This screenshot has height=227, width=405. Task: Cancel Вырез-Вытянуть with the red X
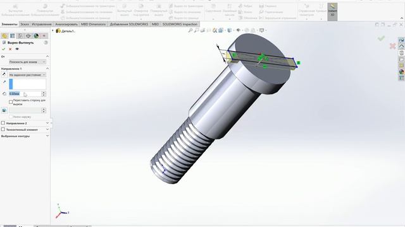[10, 49]
